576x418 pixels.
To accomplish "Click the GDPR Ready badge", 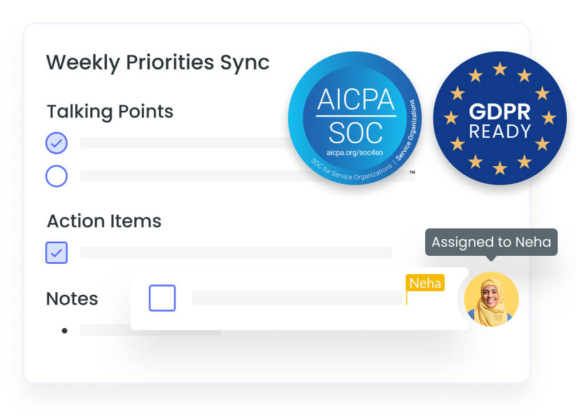I will click(499, 118).
